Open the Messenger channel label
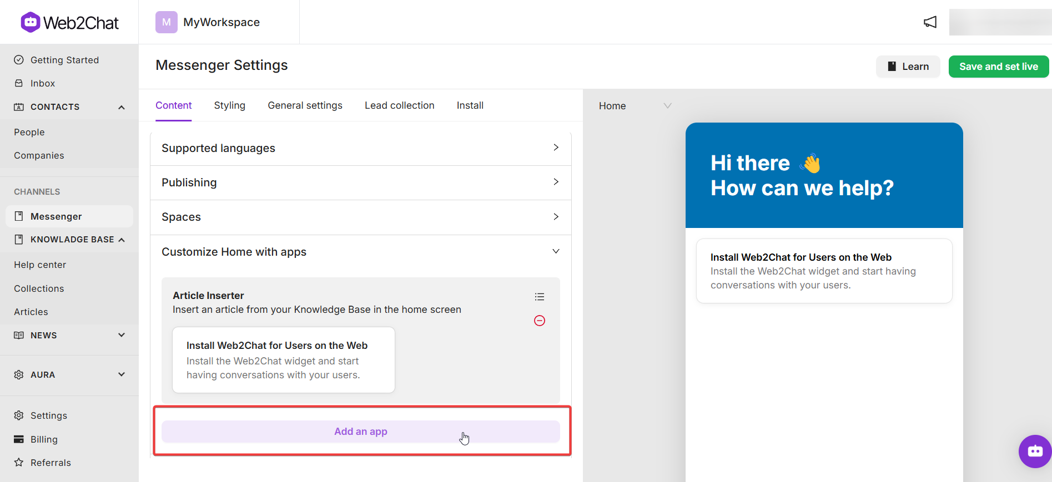 (x=56, y=216)
